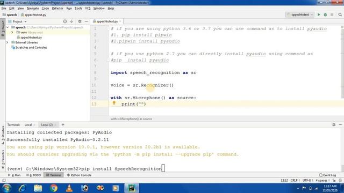Click the stop run icon in toolbar
Viewport: 344px width, 193px height.
[332, 14]
